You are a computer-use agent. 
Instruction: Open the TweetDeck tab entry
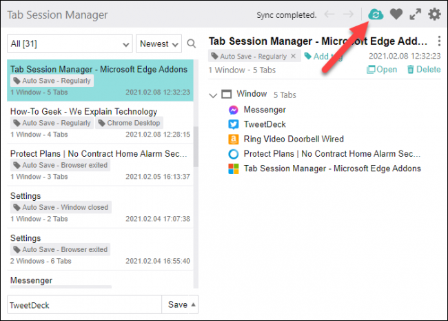click(x=264, y=124)
